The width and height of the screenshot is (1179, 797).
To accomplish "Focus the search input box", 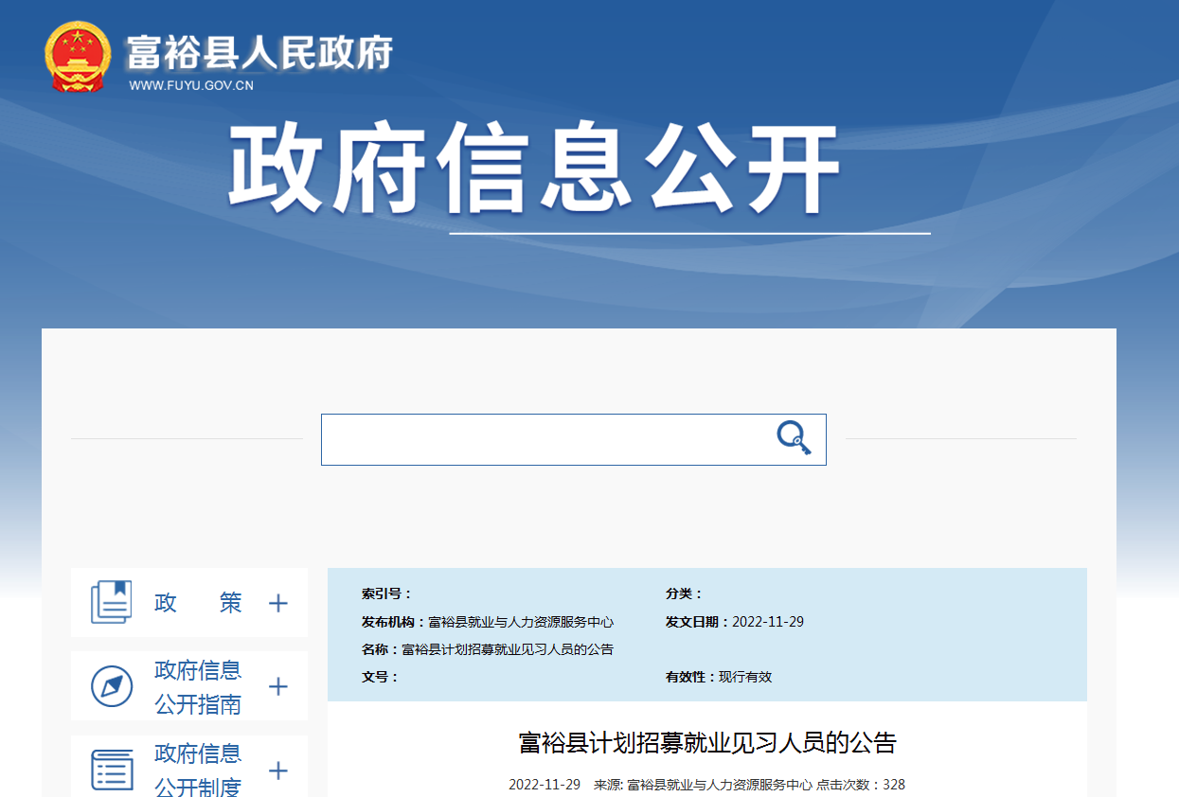I will (545, 439).
